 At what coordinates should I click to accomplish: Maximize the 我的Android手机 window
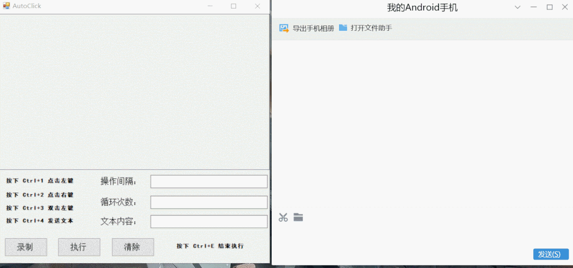[549, 7]
